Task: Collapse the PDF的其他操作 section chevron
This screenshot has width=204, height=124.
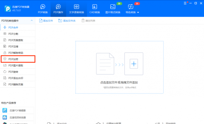Action: pos(32,21)
